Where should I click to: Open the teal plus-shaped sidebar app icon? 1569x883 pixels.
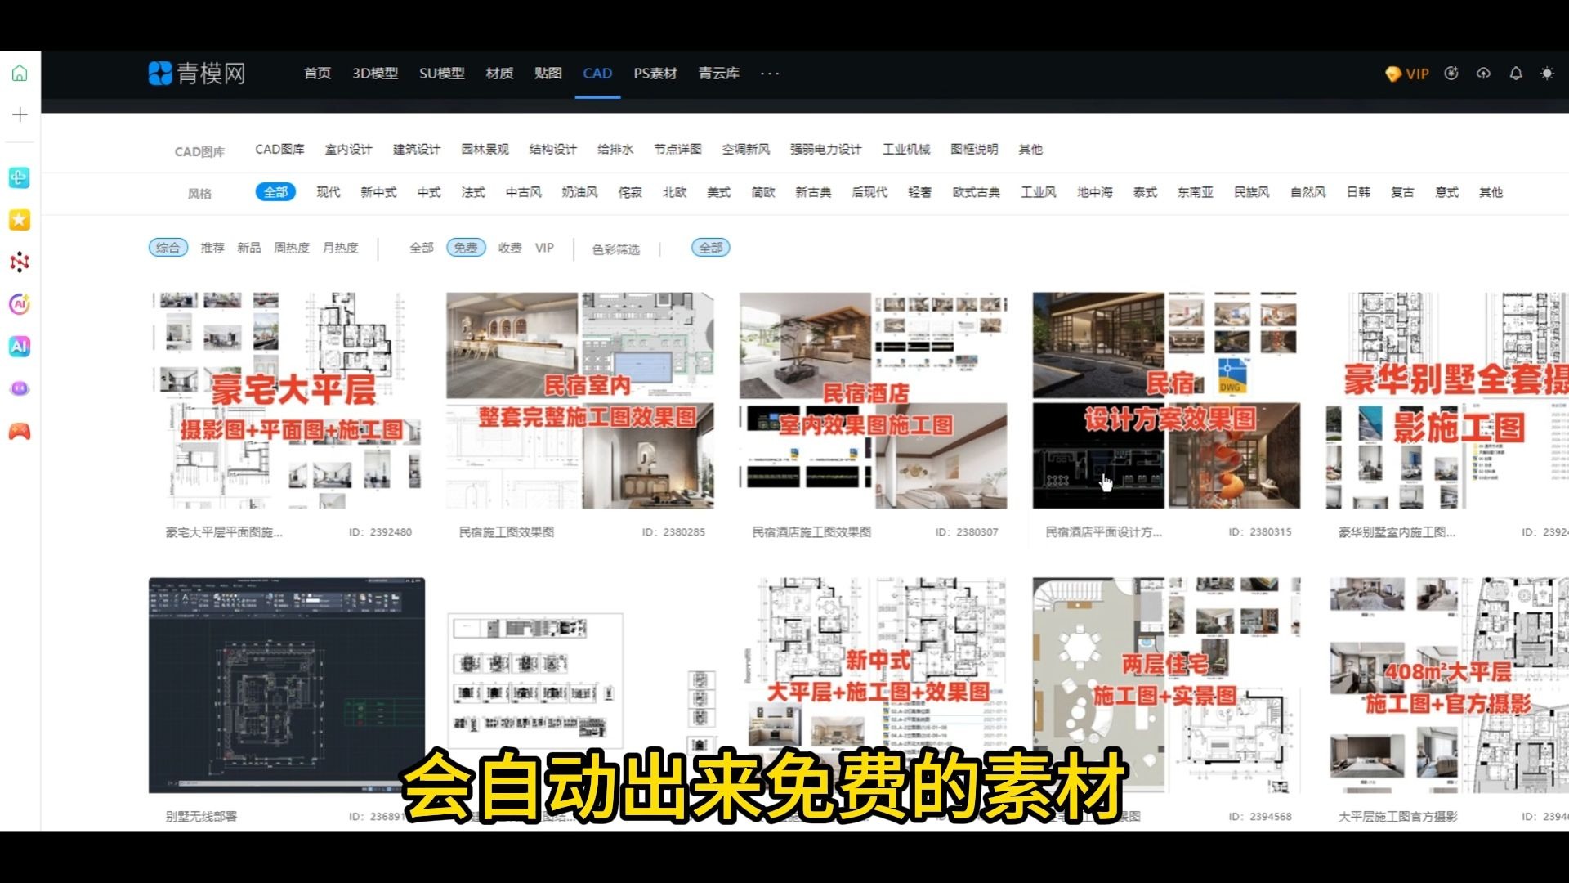pyautogui.click(x=20, y=177)
